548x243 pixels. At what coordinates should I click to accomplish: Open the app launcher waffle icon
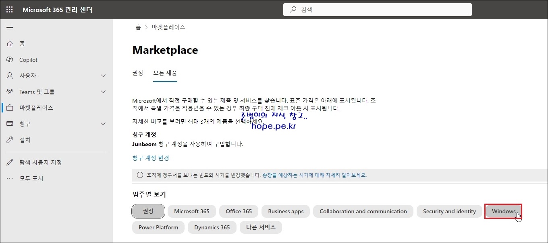click(x=10, y=10)
